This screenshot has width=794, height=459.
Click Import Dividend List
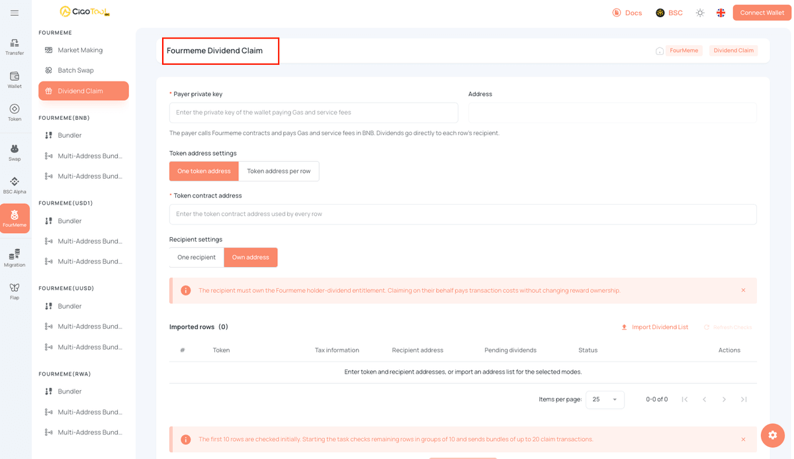pos(654,327)
